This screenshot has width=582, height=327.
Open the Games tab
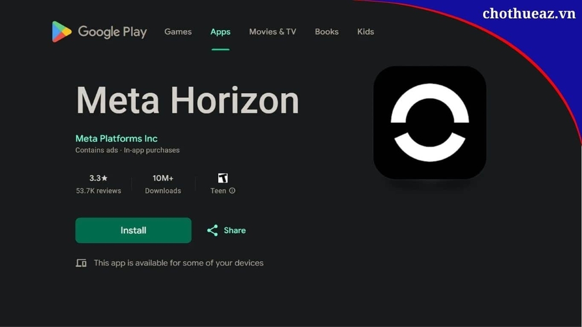click(x=178, y=32)
